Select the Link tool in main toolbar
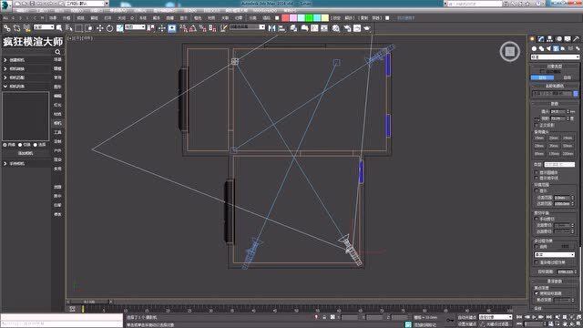This screenshot has height=328, width=583. (6, 28)
